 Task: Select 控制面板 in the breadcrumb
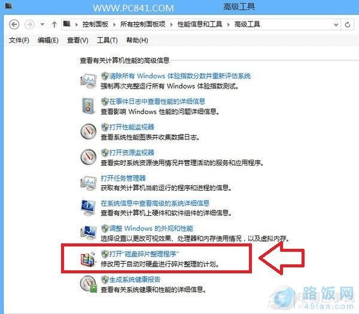(x=95, y=25)
